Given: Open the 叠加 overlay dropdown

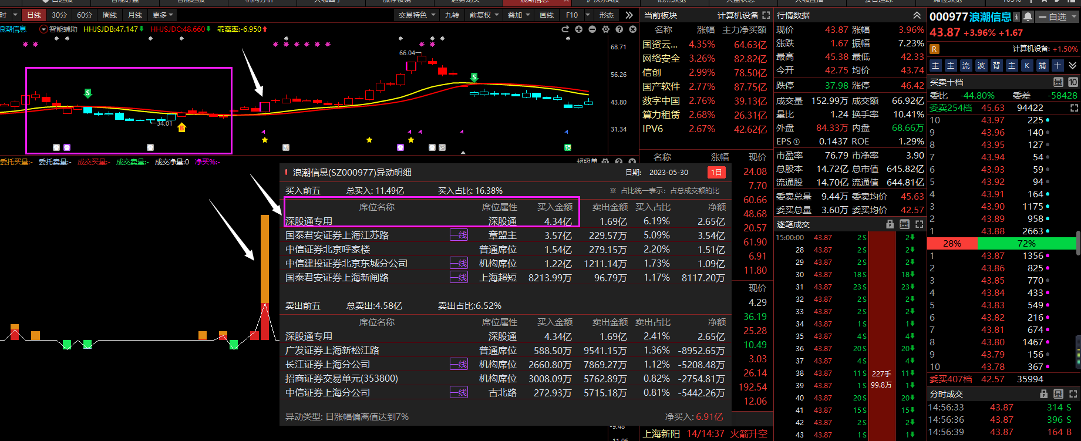Looking at the screenshot, I should pyautogui.click(x=518, y=15).
